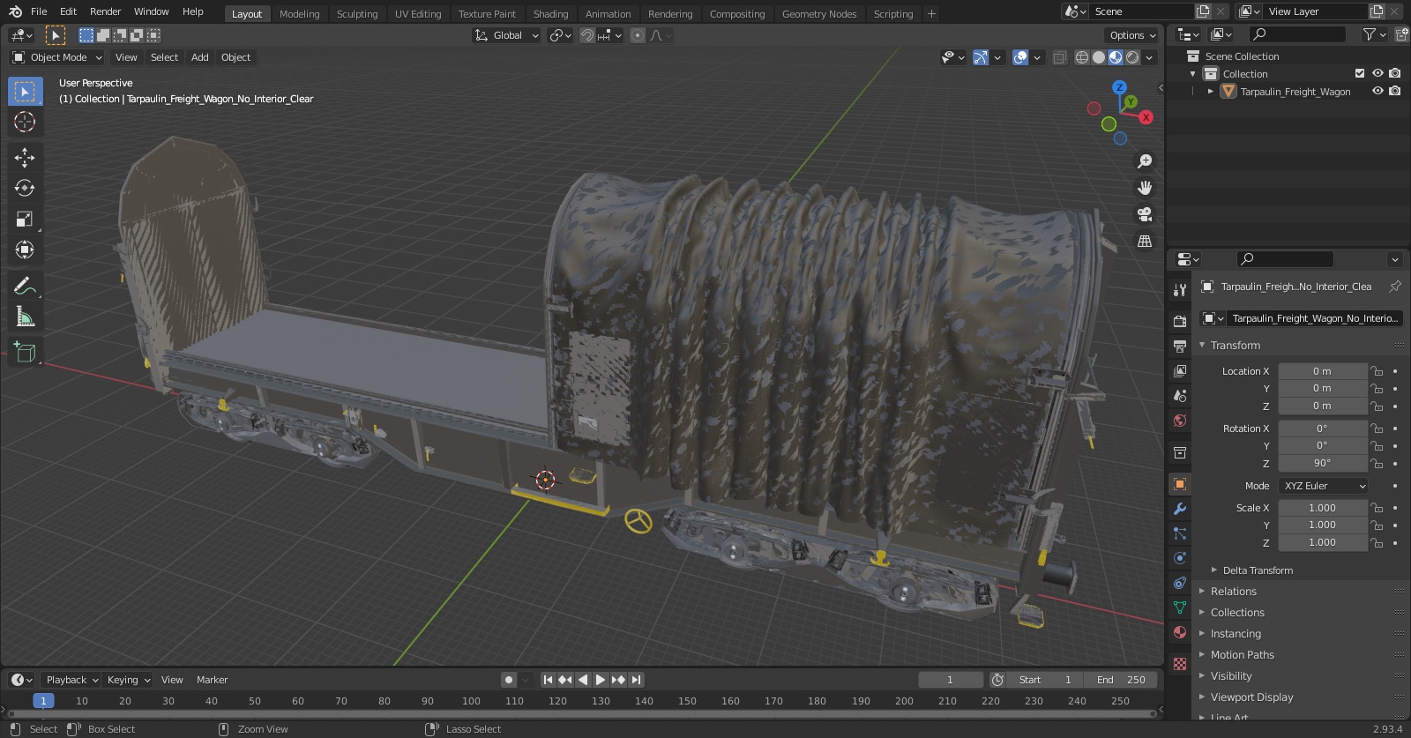Select the Select Box tool
The height and width of the screenshot is (738, 1411).
[x=25, y=92]
